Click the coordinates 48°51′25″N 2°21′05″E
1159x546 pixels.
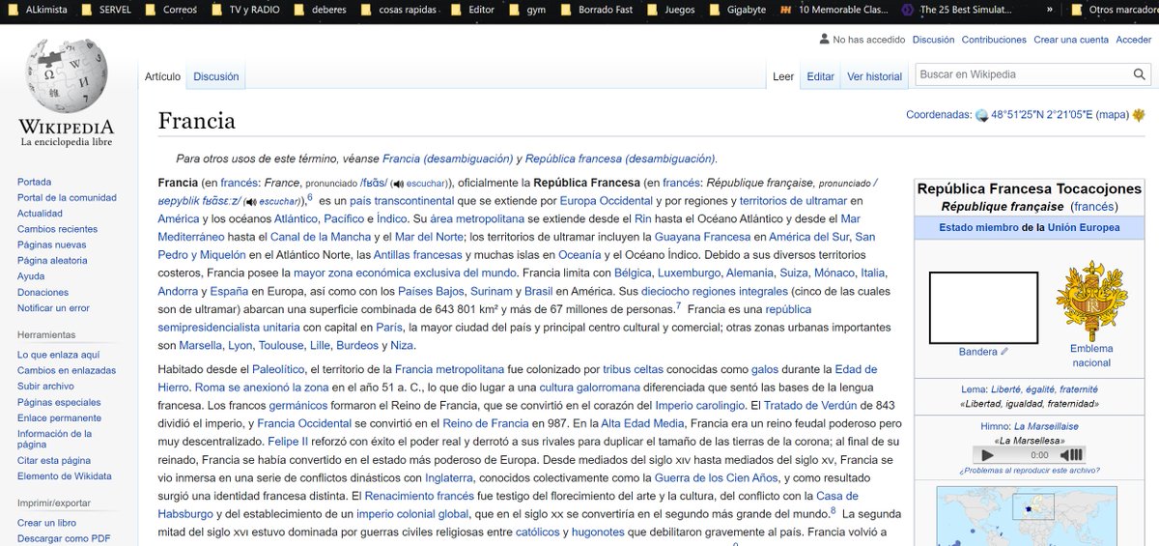(x=1042, y=114)
